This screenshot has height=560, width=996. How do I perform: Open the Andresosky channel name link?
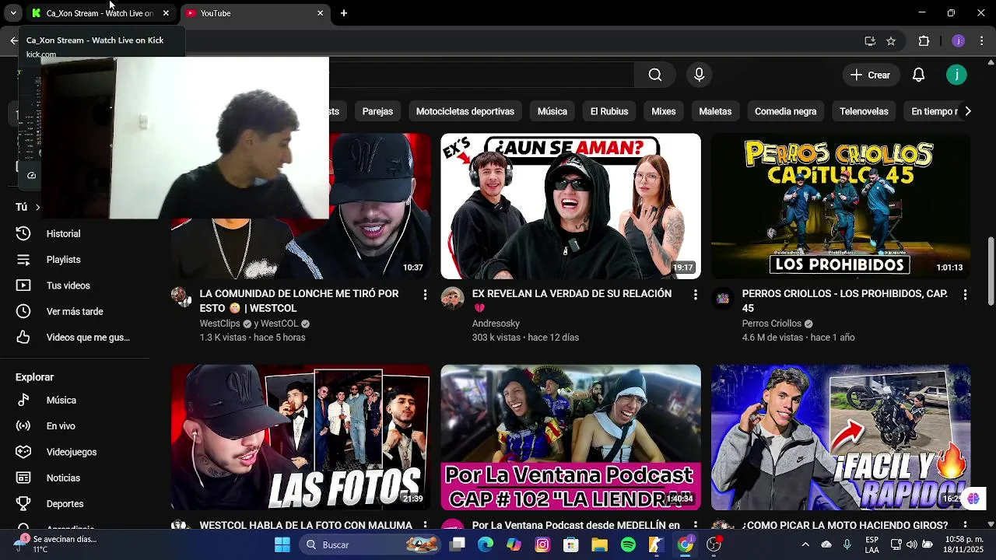[x=496, y=324]
